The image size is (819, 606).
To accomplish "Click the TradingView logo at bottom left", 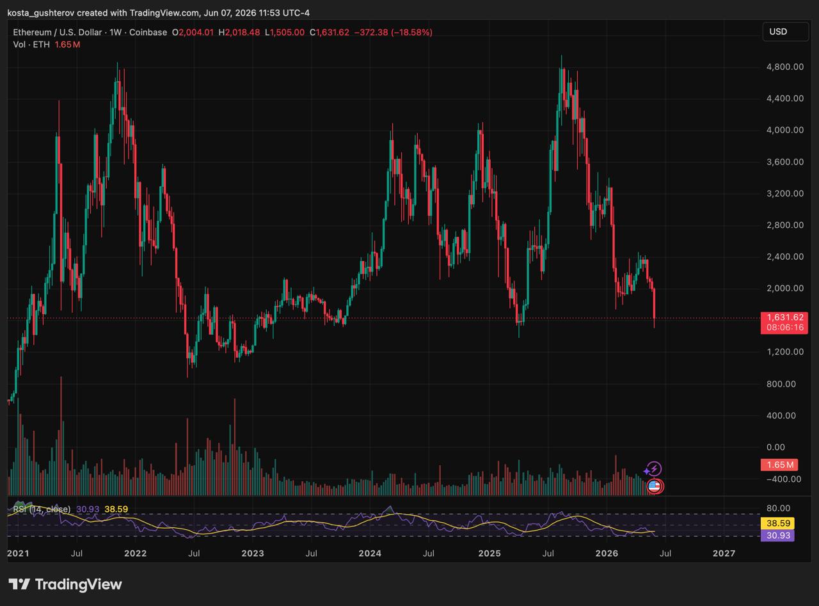I will click(x=65, y=584).
